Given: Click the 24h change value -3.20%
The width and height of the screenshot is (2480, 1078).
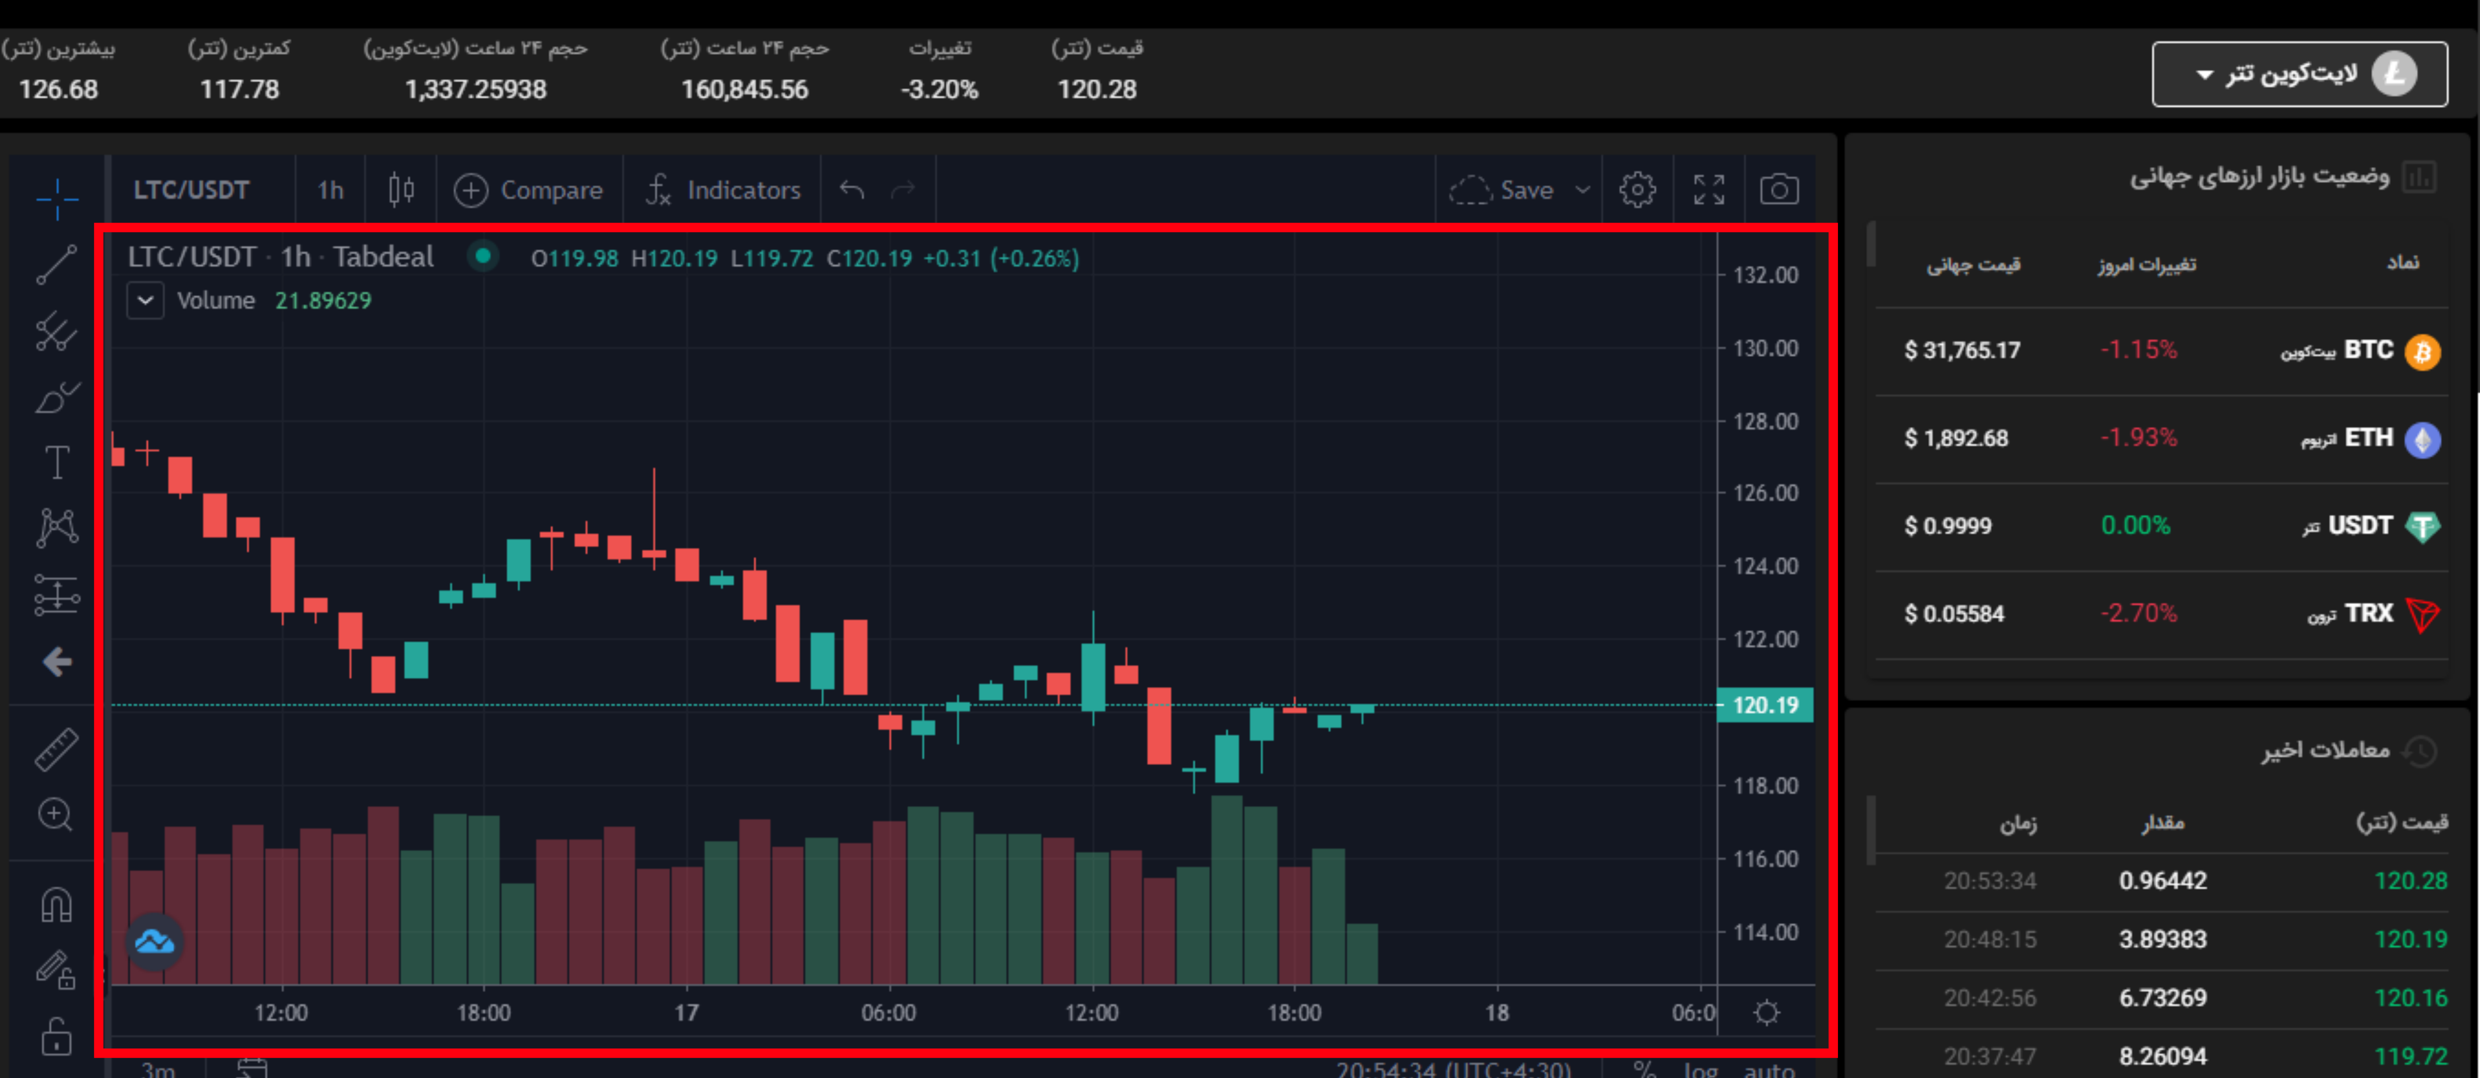Looking at the screenshot, I should [x=939, y=89].
